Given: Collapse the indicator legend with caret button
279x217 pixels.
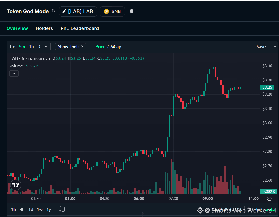Looking at the screenshot, I should click(x=14, y=73).
